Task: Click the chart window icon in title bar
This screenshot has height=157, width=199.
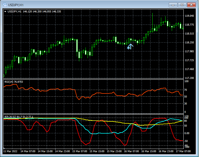Action: (x=5, y=5)
